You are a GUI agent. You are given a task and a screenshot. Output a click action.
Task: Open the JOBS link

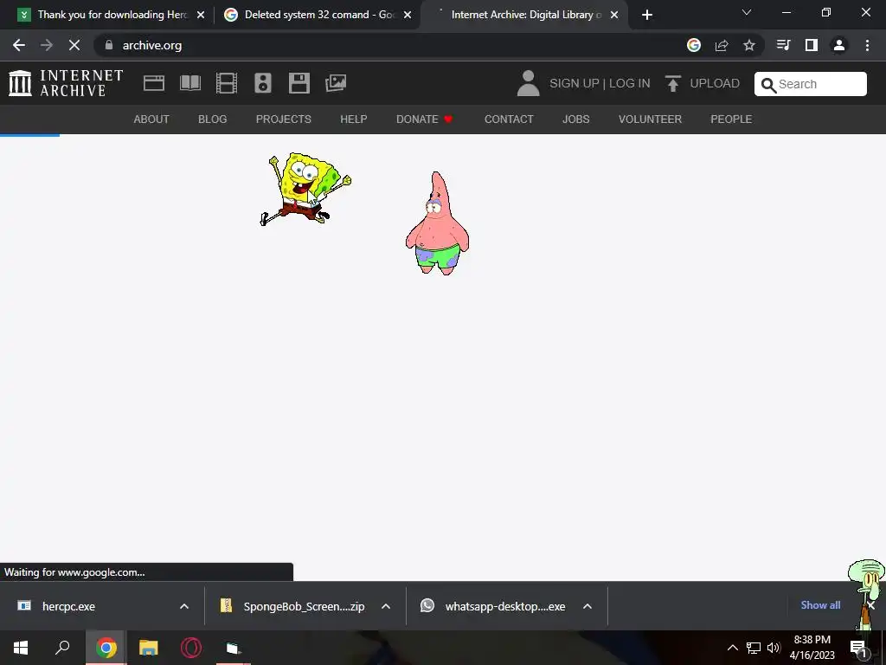pyautogui.click(x=575, y=119)
